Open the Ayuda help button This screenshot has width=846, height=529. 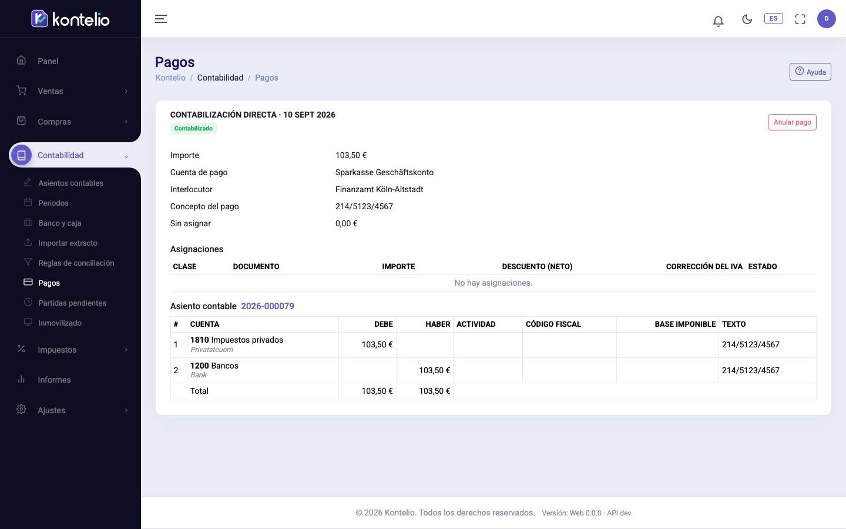[x=810, y=72]
